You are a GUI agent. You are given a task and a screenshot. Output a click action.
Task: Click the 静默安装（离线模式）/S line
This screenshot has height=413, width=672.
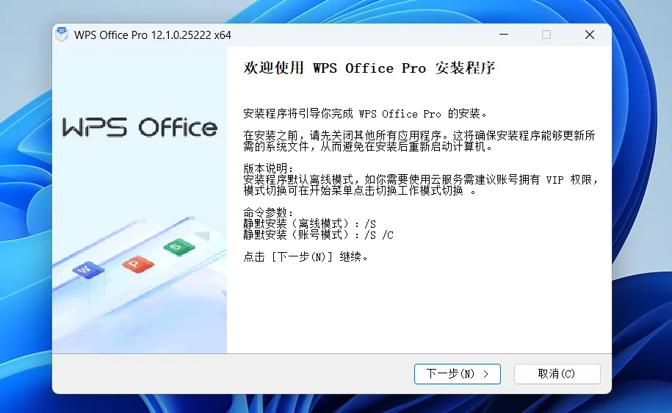pyautogui.click(x=309, y=223)
